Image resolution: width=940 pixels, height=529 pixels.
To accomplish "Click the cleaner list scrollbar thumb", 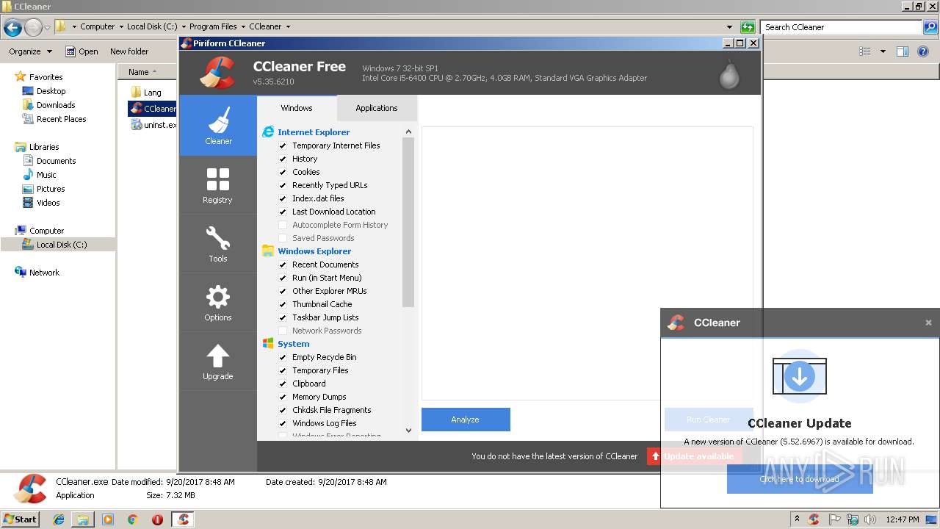I will 409,222.
